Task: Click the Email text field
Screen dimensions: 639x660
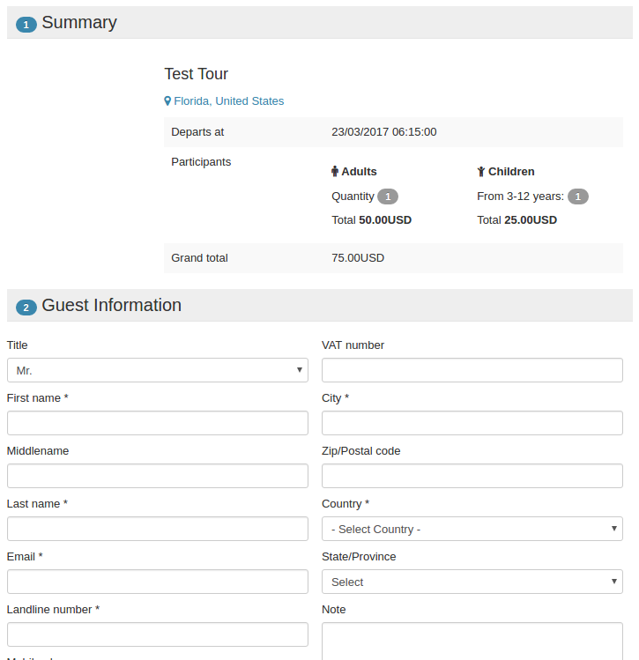Action: pyautogui.click(x=158, y=582)
